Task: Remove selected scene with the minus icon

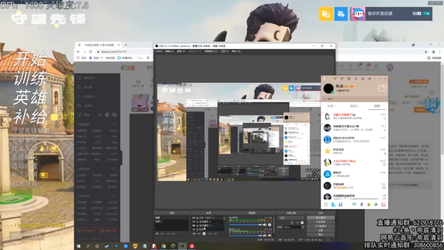Action: 162,233
